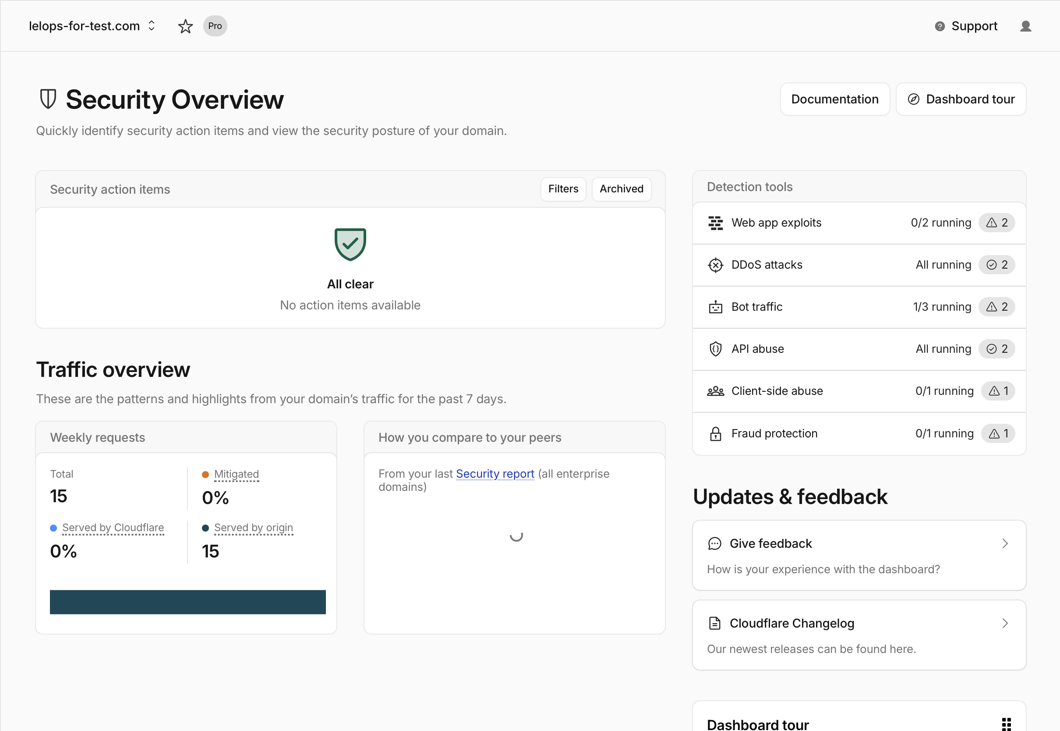This screenshot has height=731, width=1060.
Task: Click the API abuse checkmark badge
Action: (996, 349)
